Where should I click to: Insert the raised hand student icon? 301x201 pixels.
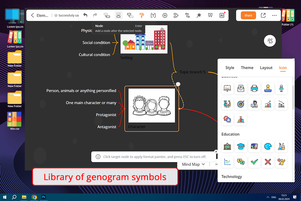coord(282,162)
